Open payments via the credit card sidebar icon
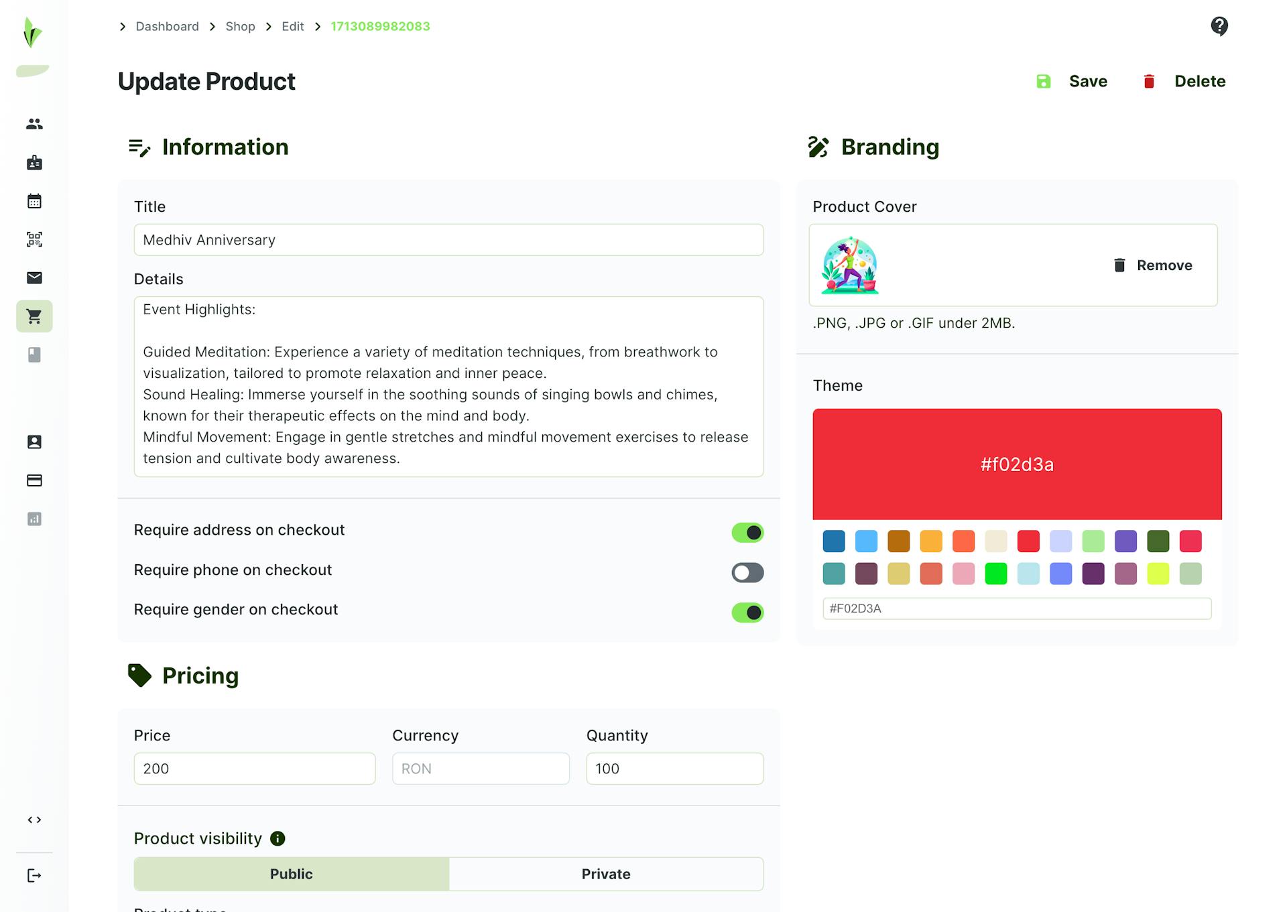 click(34, 480)
